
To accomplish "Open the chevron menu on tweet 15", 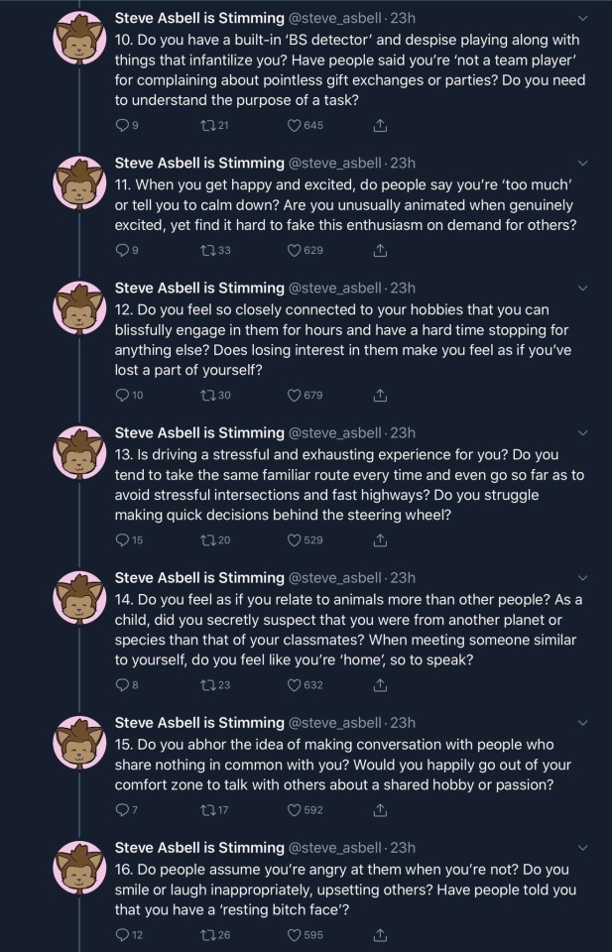I will tap(582, 722).
